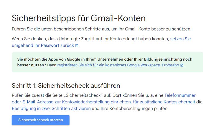This screenshot has height=133, width=203.
Task: Open the 'setzen Sie' password reset link
Action: pyautogui.click(x=181, y=39)
